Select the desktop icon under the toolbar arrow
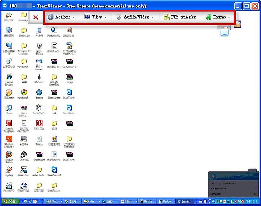 (x=224, y=33)
